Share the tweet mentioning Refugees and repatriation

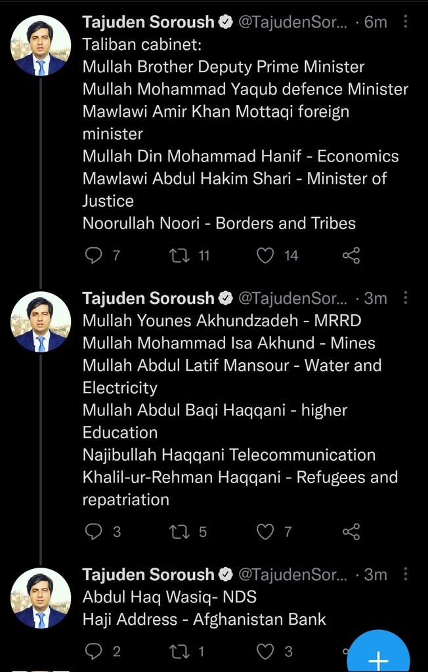click(x=351, y=532)
